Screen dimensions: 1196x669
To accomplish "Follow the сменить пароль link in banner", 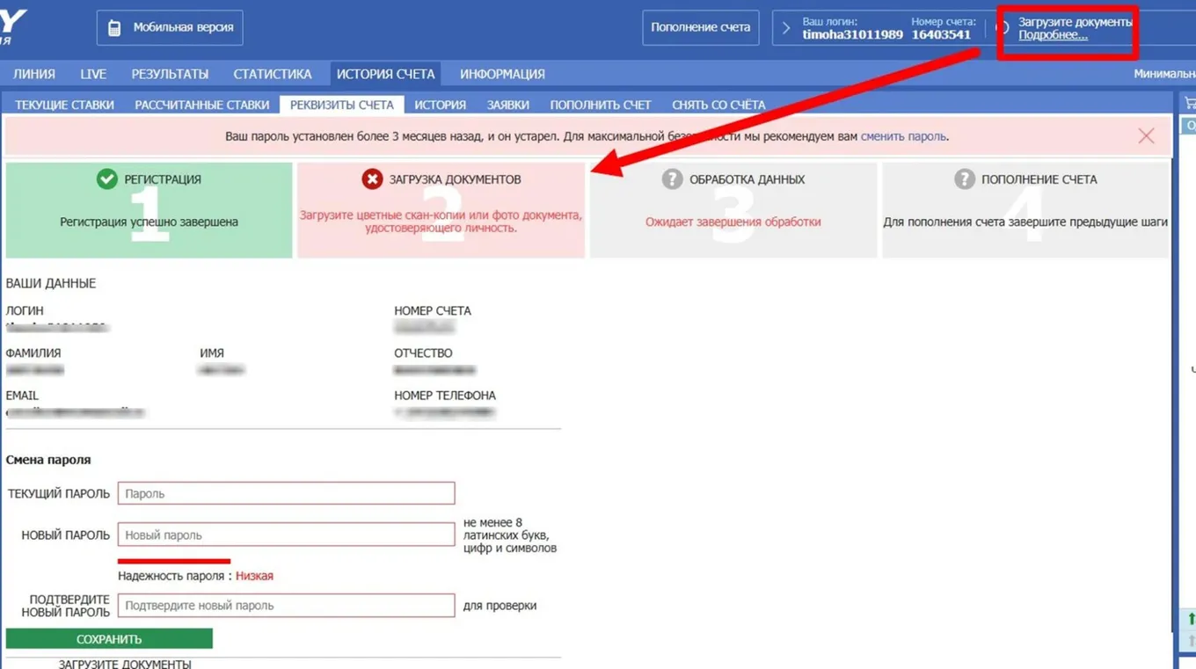I will pos(903,136).
